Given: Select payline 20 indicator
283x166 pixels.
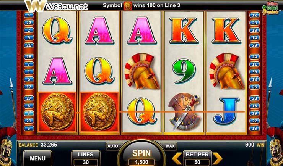Looking at the screenshot, I should tap(29, 23).
